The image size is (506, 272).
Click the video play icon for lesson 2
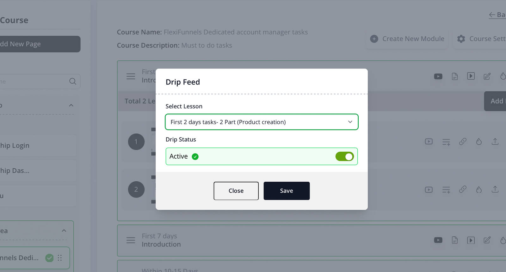429,190
